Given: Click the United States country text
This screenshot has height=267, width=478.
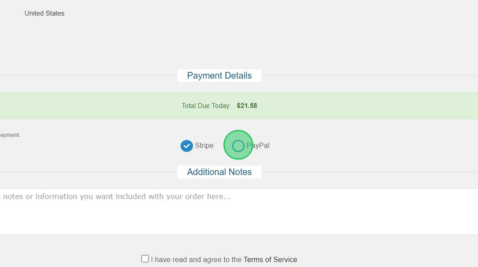Looking at the screenshot, I should tap(44, 13).
